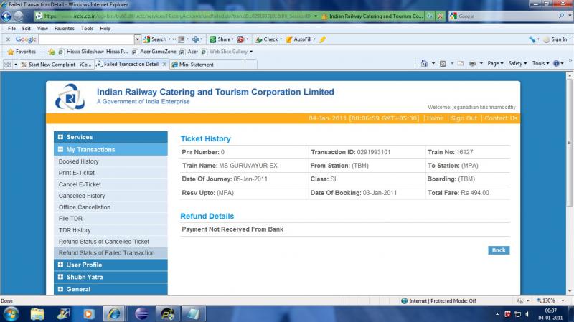Click the Sign Out link
Viewport: 574px width, 322px height.
464,118
